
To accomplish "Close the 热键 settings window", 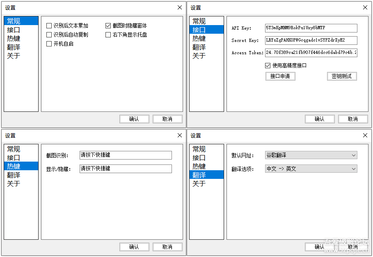I will click(x=180, y=135).
